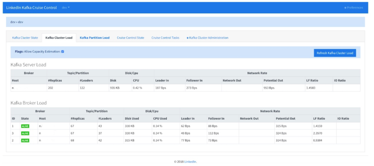Open the Kafka Partition Load tab
Viewport: 374px width, 166px height.
point(95,38)
